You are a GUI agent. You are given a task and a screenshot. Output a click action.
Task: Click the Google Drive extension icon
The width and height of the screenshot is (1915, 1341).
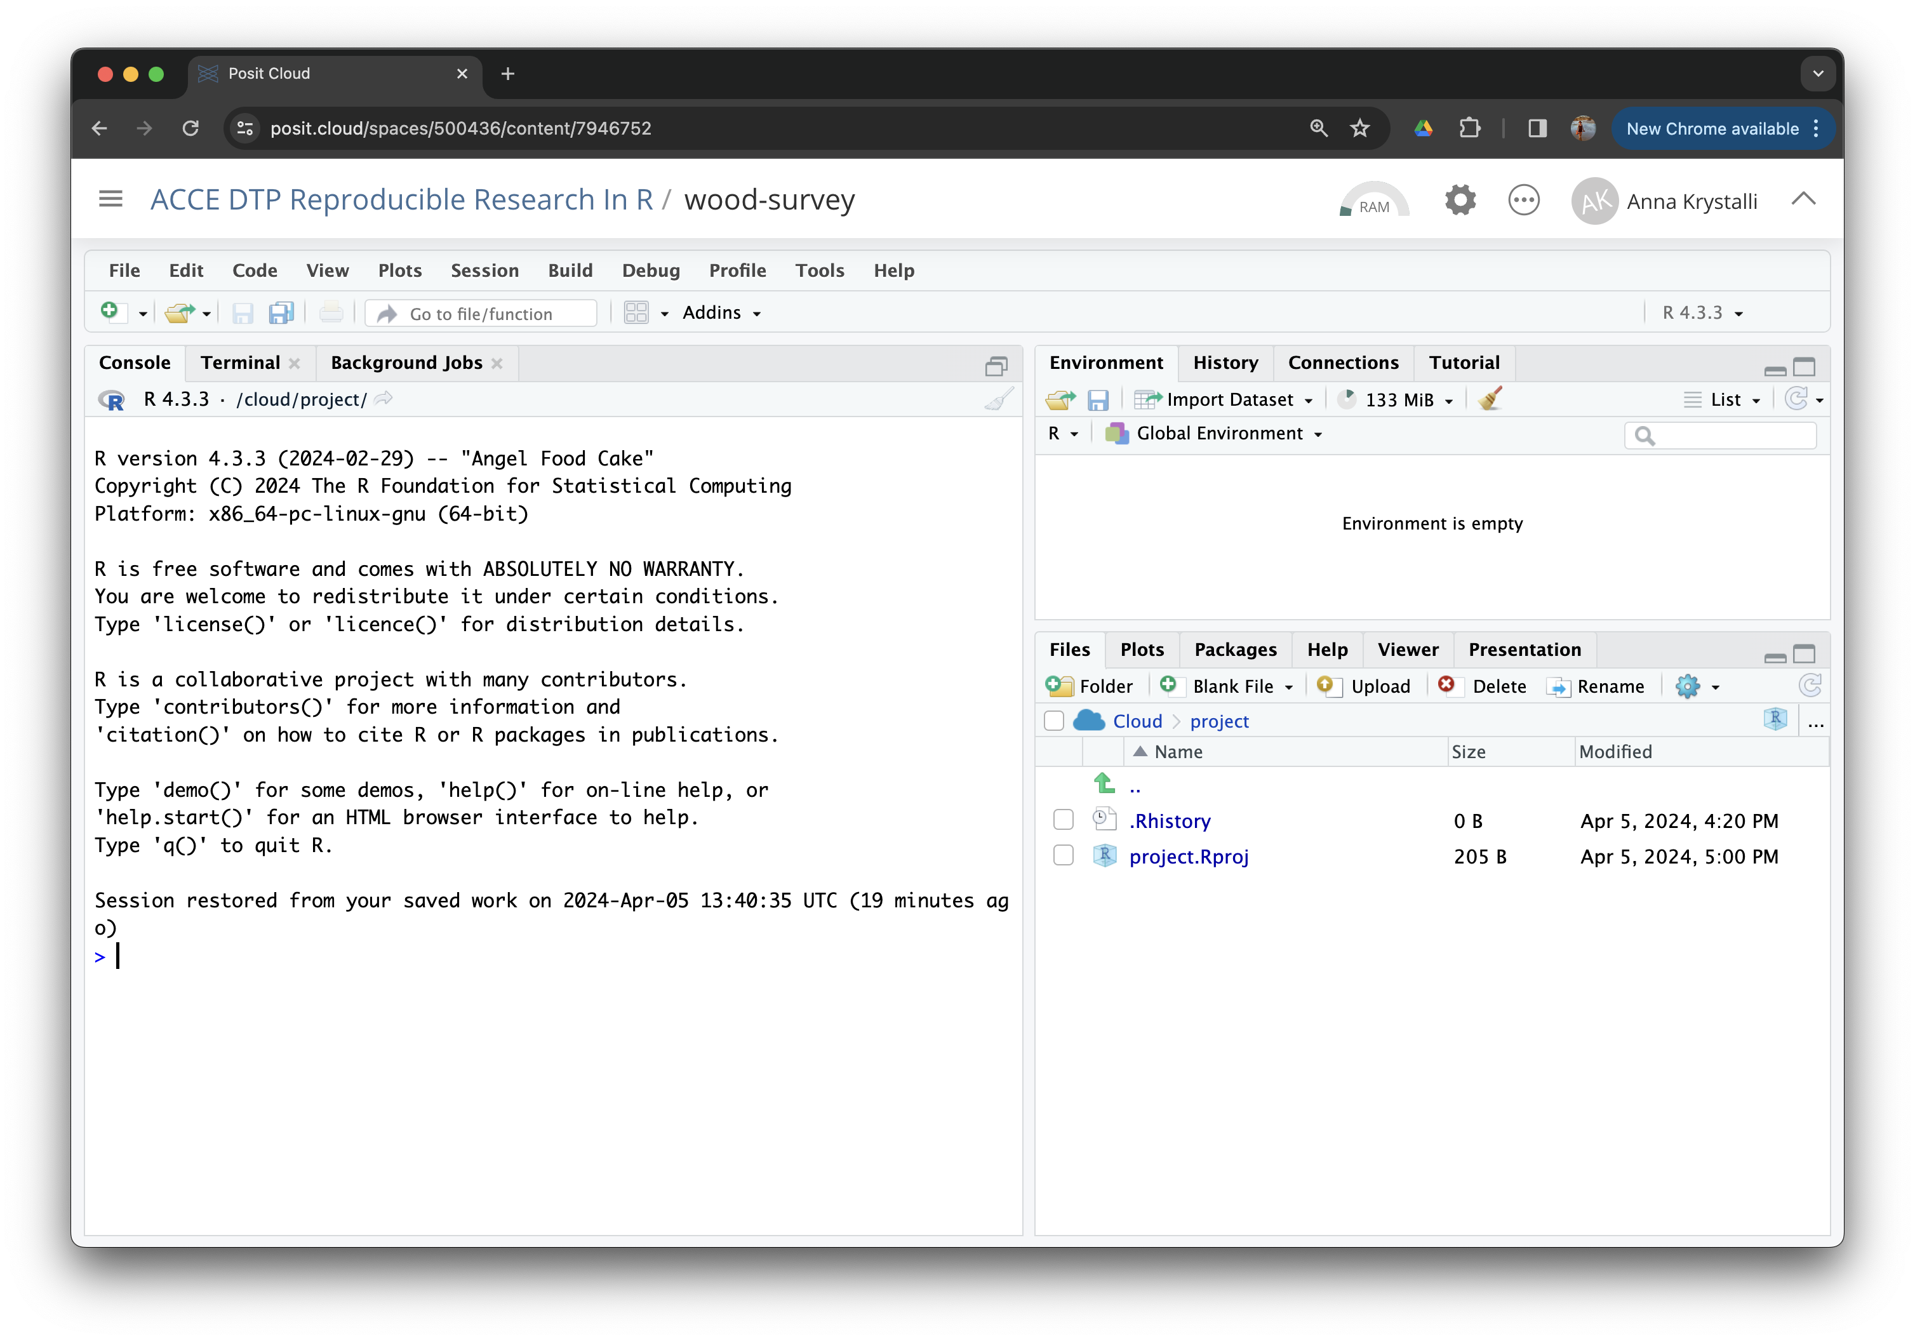click(x=1424, y=128)
